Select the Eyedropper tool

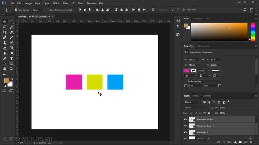(11, 32)
